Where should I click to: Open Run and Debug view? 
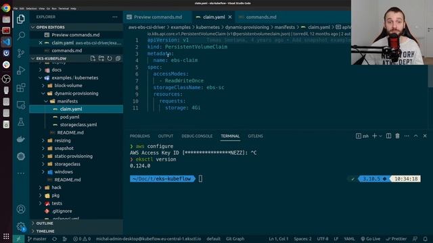(21, 70)
